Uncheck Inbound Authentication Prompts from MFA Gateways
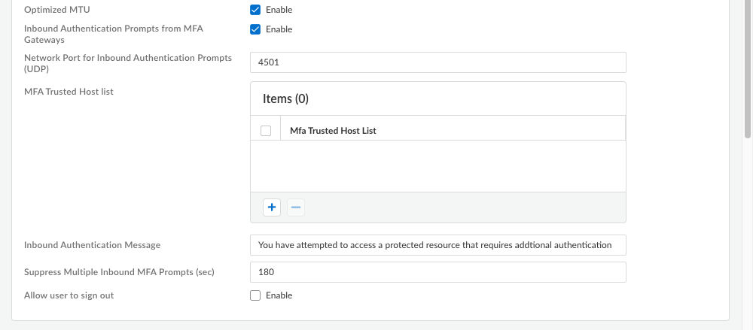 point(255,29)
